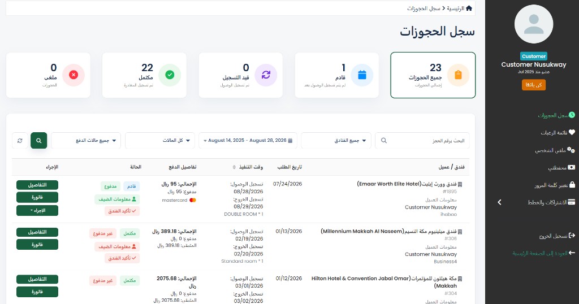This screenshot has height=304, width=579.
Task: Click the heart icon for قائمة الرغبات
Action: click(x=572, y=132)
